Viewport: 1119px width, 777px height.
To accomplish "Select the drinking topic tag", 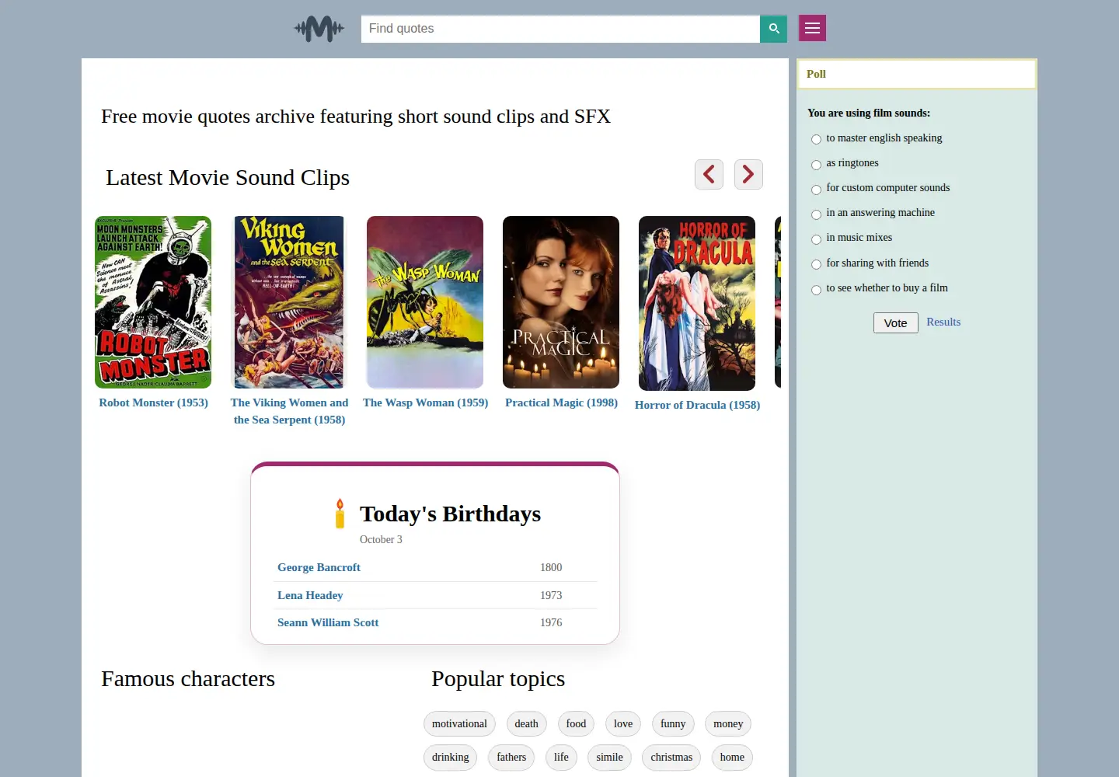I will click(x=450, y=758).
